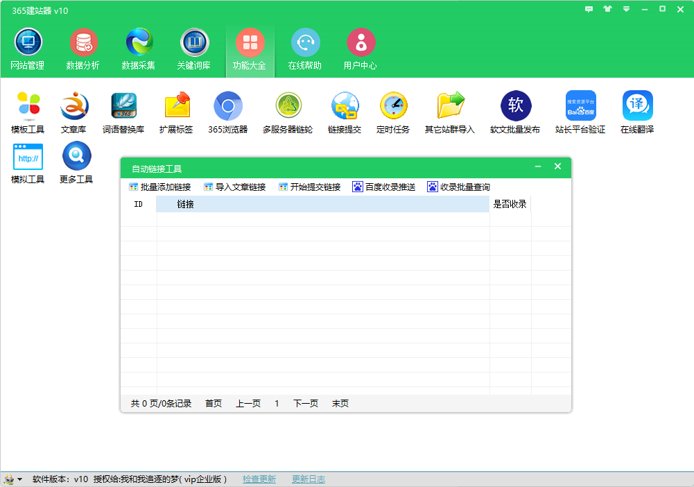
Task: Go to 首页 in the pagination bar
Action: (x=214, y=403)
